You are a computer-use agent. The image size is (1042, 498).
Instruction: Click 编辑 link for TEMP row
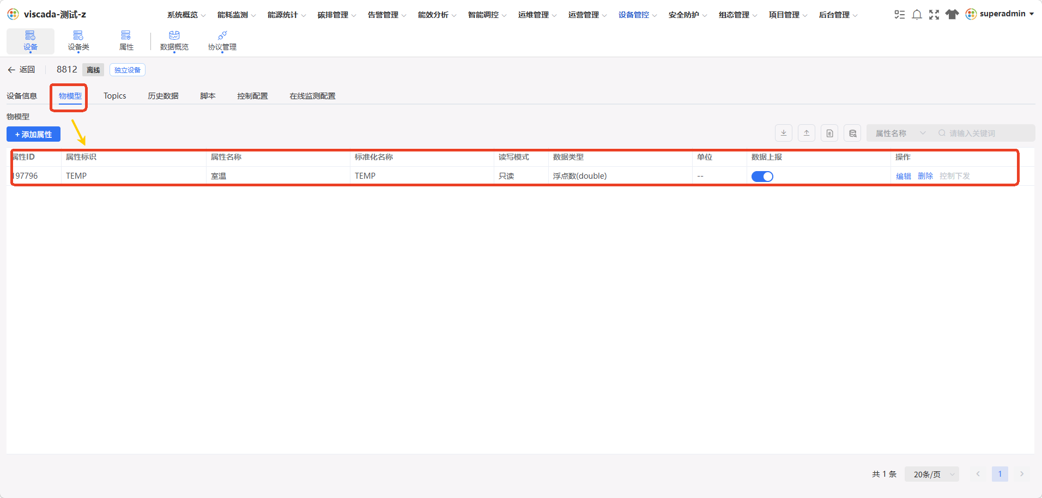tap(904, 176)
